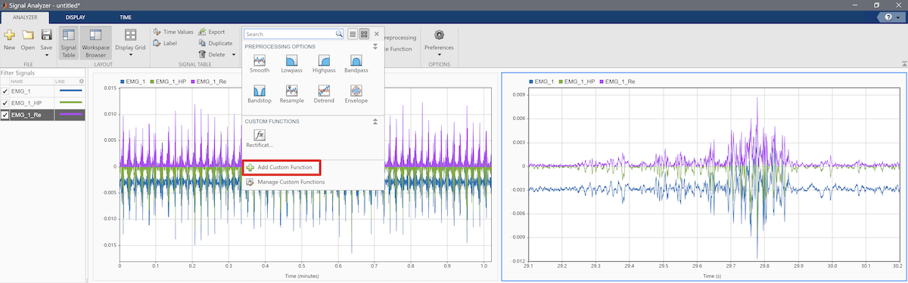Click the magnifier search icon in gallery
Screen dimensions: 908x283
[339, 34]
